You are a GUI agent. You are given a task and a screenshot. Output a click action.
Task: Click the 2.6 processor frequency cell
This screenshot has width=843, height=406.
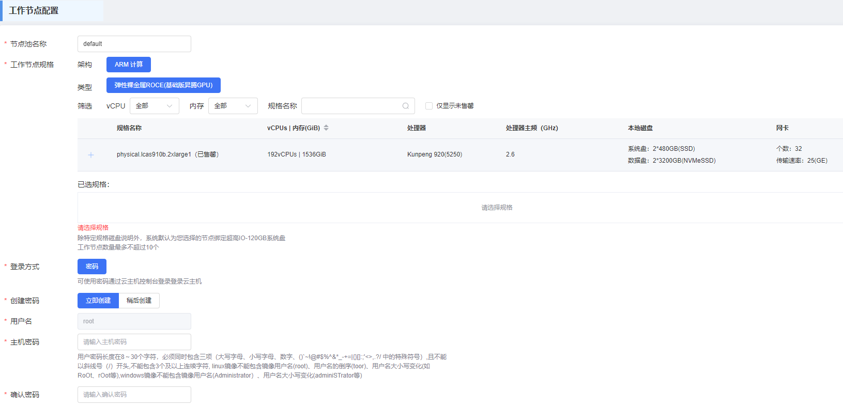(510, 154)
